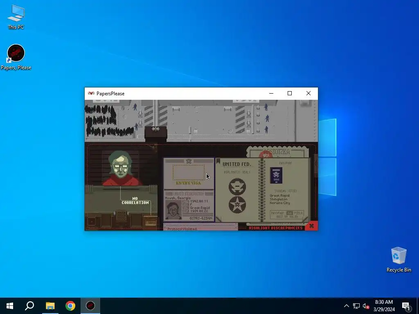The height and width of the screenshot is (314, 419).
Task: Open the Windows Start menu
Action: coord(10,306)
